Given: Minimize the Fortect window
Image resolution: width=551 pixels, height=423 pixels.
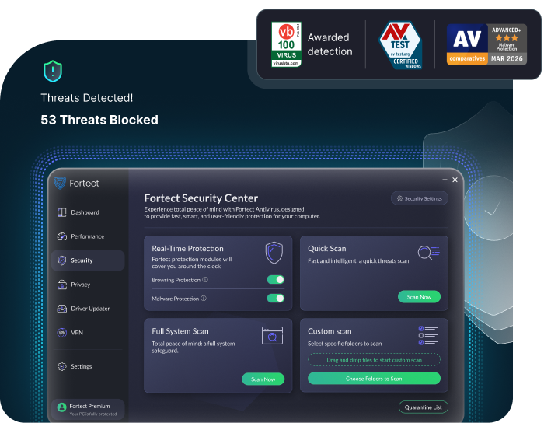Looking at the screenshot, I should click(x=445, y=180).
